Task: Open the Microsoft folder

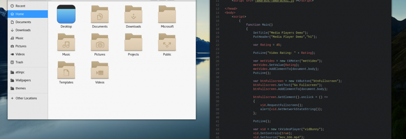Action: coord(167,14)
